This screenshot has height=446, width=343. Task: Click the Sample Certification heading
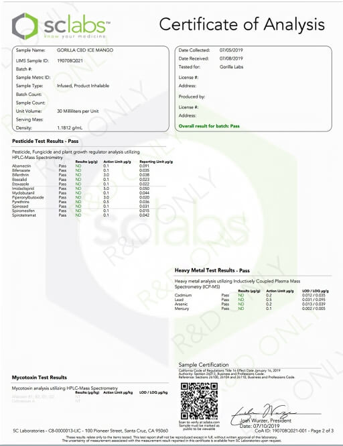[204, 365]
